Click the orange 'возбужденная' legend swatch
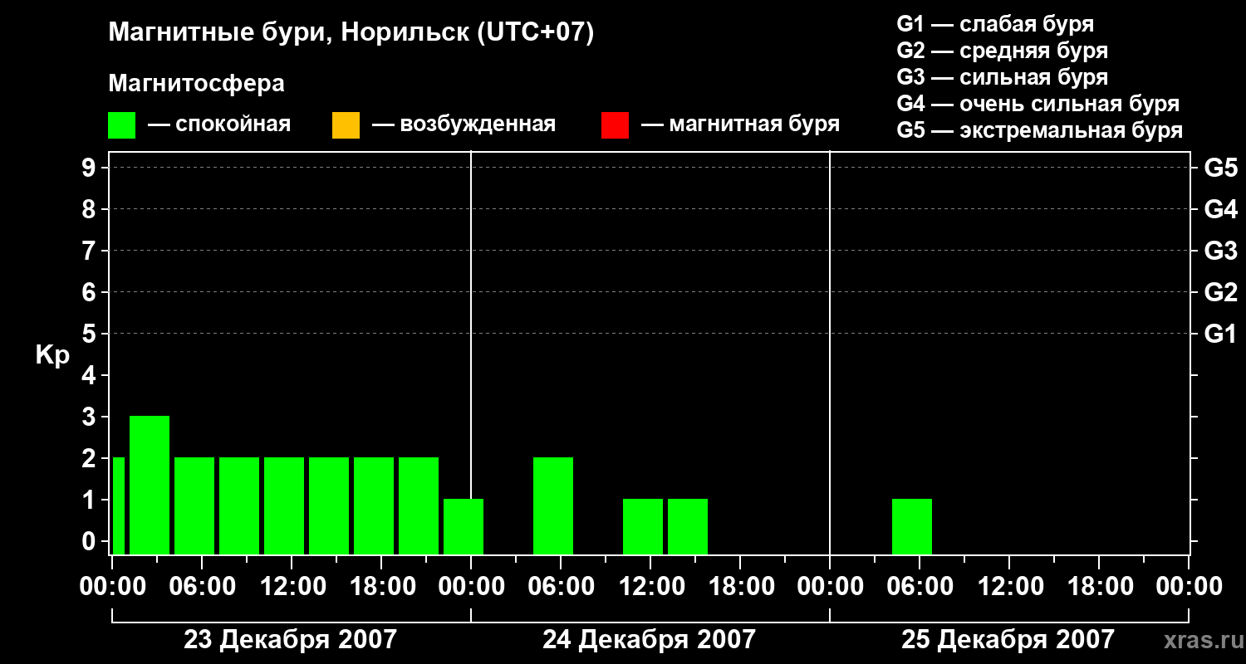 [346, 125]
